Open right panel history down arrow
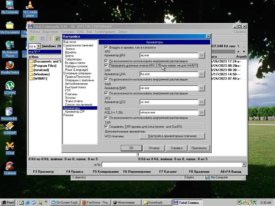This screenshot has height=206, width=275. (244, 52)
